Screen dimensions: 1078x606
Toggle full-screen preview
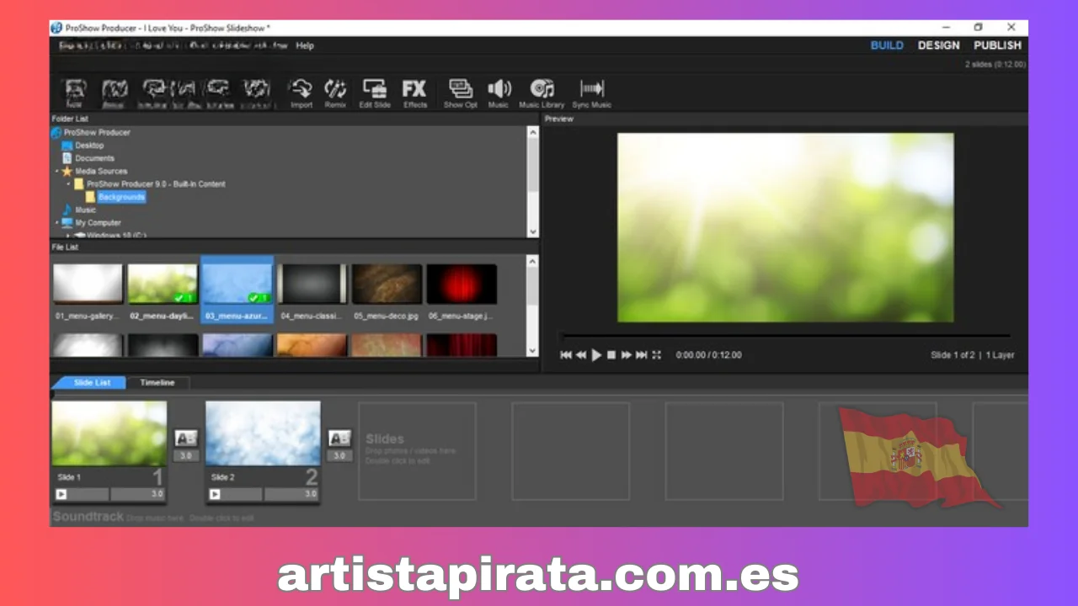(656, 355)
